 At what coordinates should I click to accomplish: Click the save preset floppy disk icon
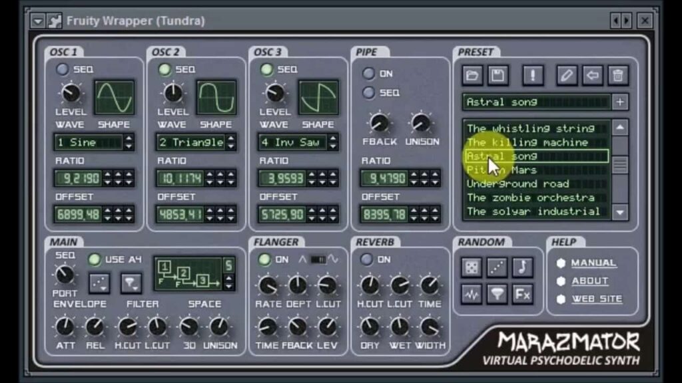pos(497,75)
